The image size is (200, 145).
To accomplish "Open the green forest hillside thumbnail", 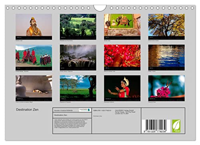I will (x=78, y=27).
